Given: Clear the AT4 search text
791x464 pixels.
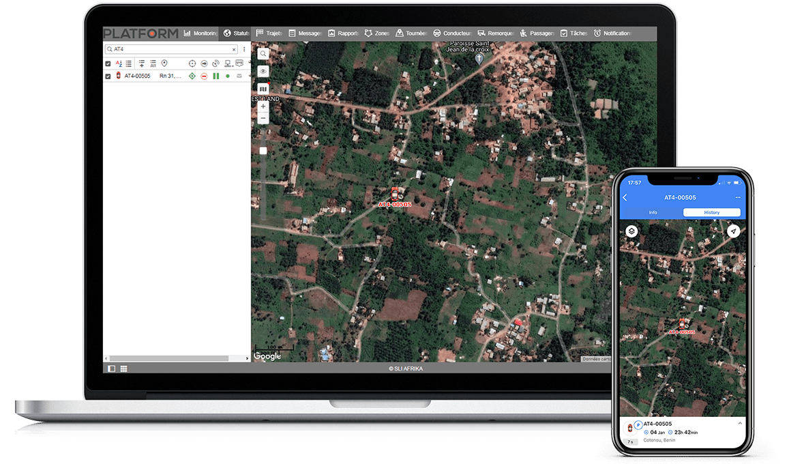Looking at the screenshot, I should (x=234, y=50).
